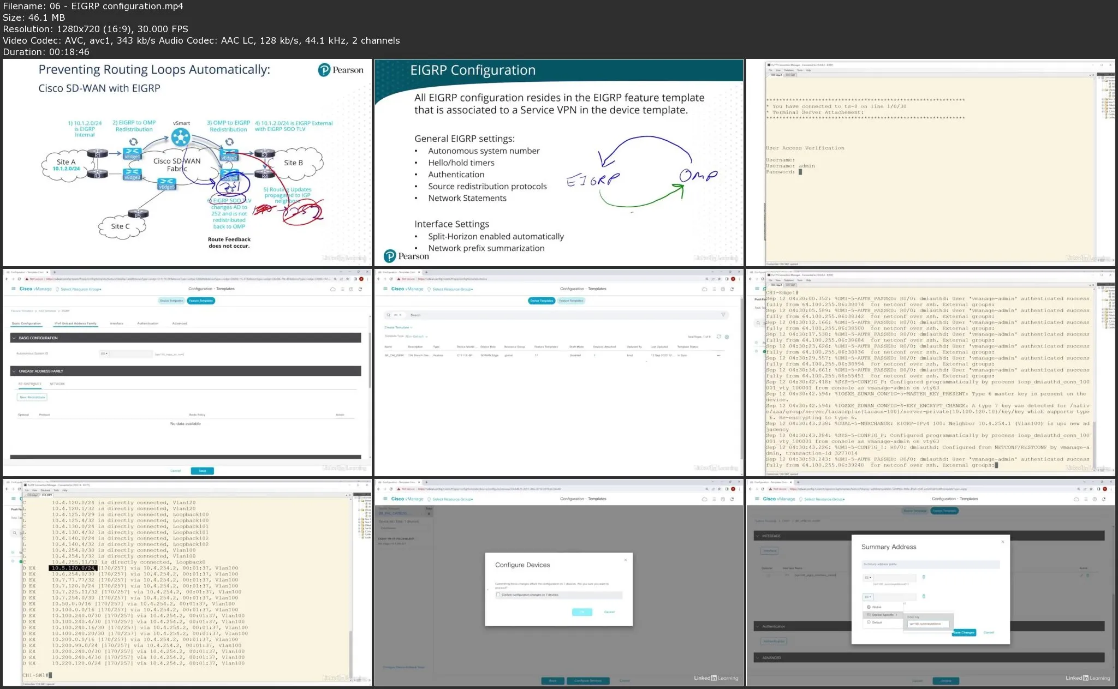This screenshot has width=1118, height=689.
Task: Collapse BASIC CONFIGURATION section
Action: click(x=13, y=338)
